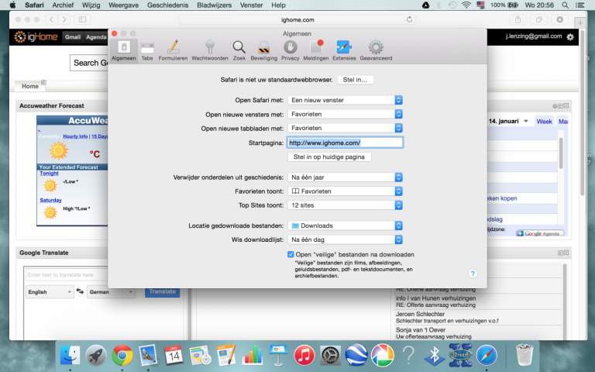The image size is (595, 372).
Task: Expand the 'Locatie gedownloade bestanden' dropdown
Action: tap(345, 226)
